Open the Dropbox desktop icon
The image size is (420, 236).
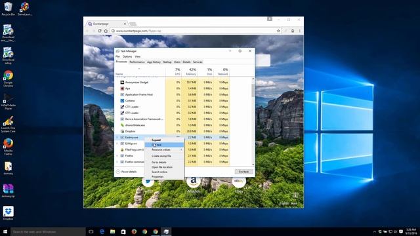8,213
